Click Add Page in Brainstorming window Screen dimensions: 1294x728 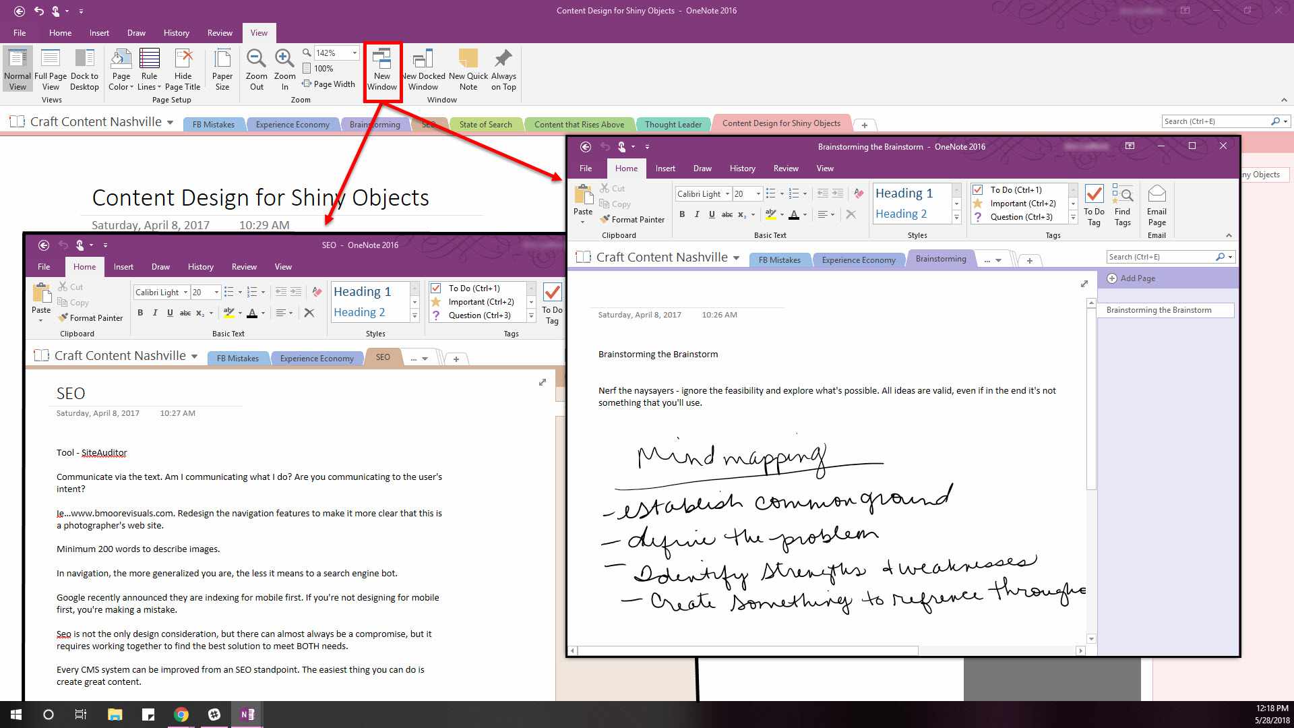(x=1132, y=278)
